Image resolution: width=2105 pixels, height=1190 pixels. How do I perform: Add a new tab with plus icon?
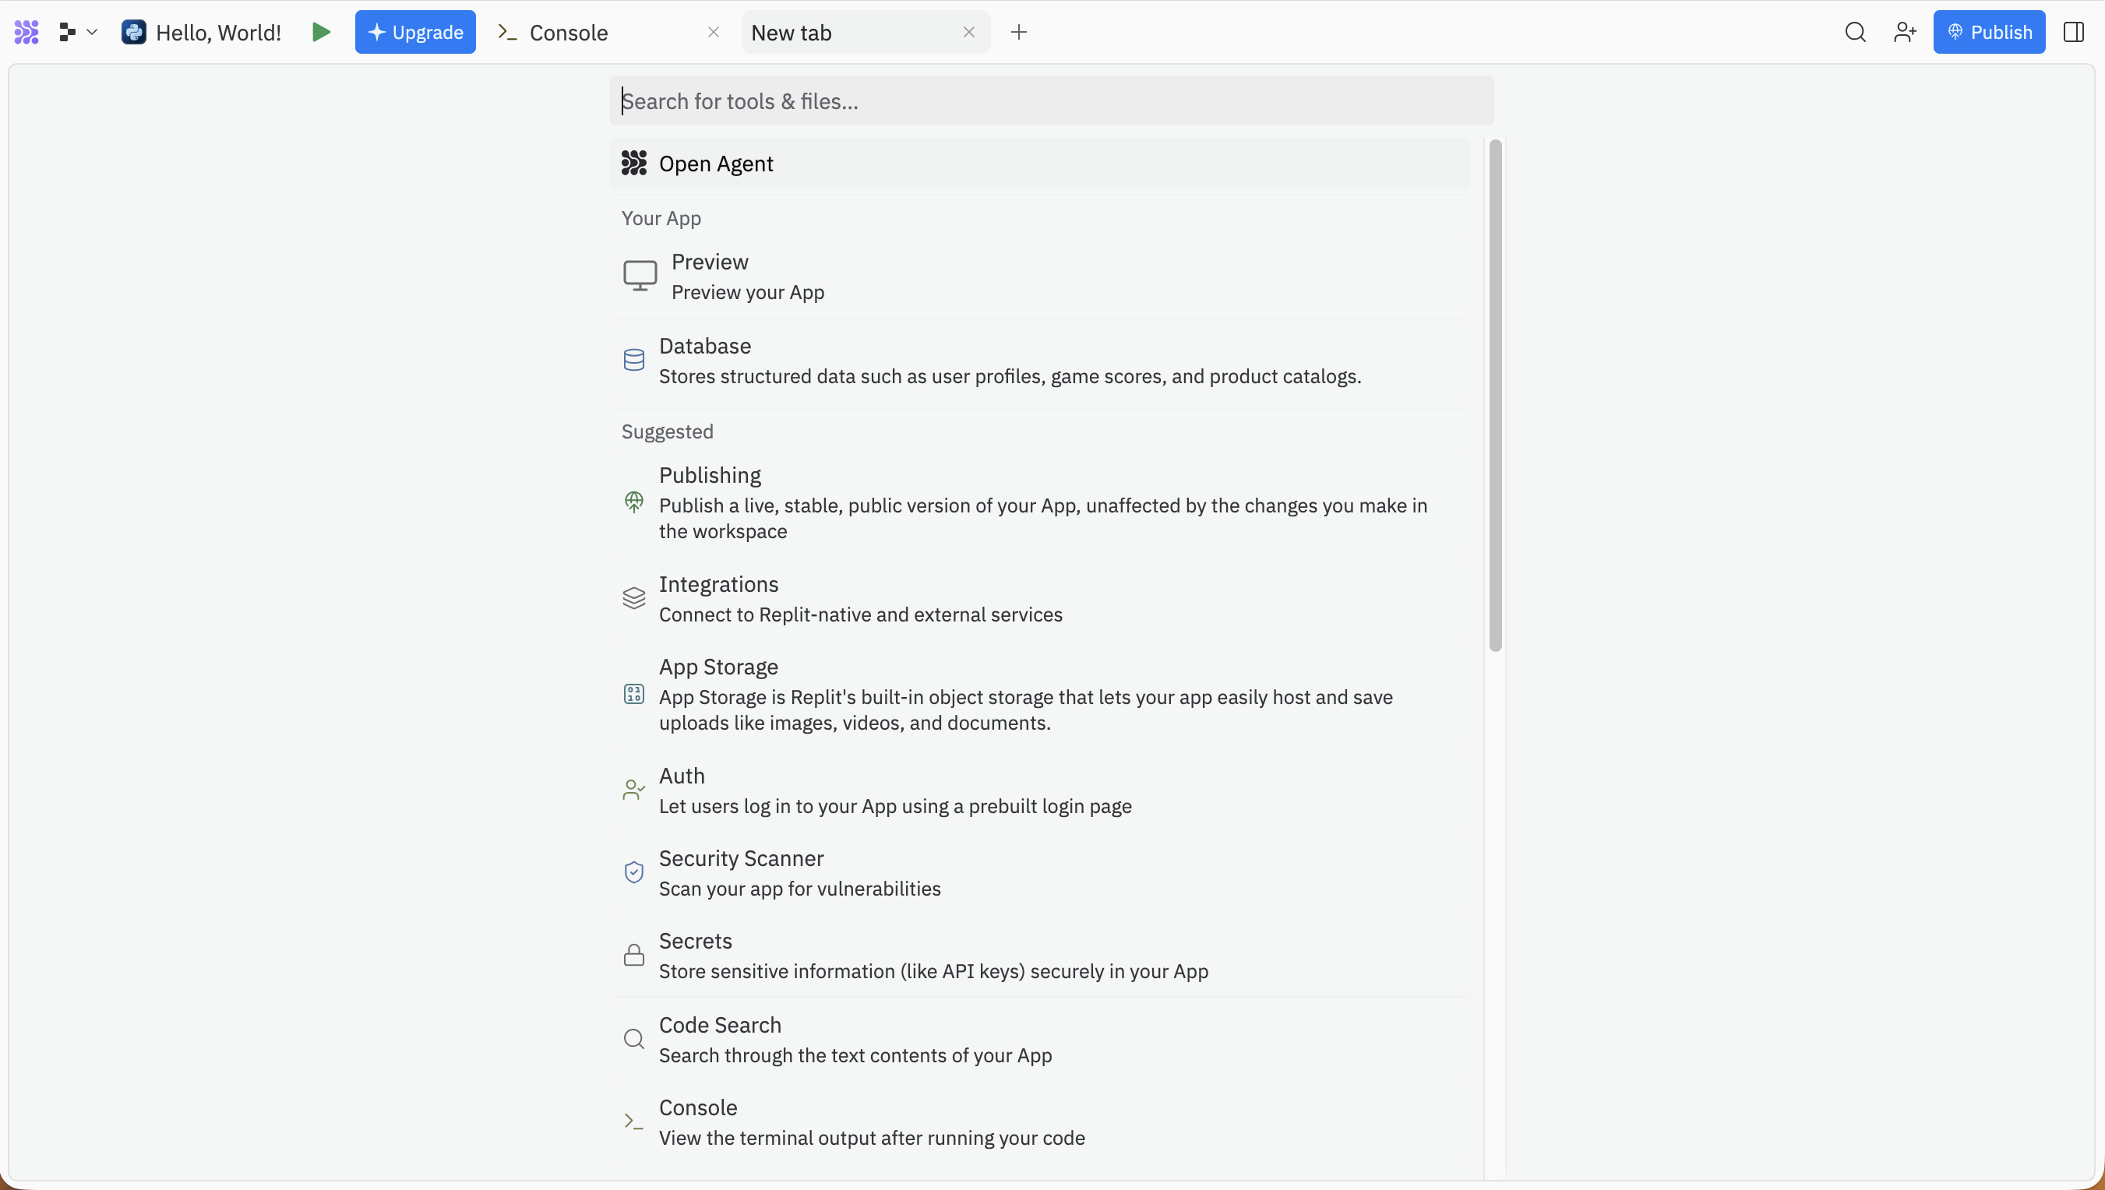1018,32
